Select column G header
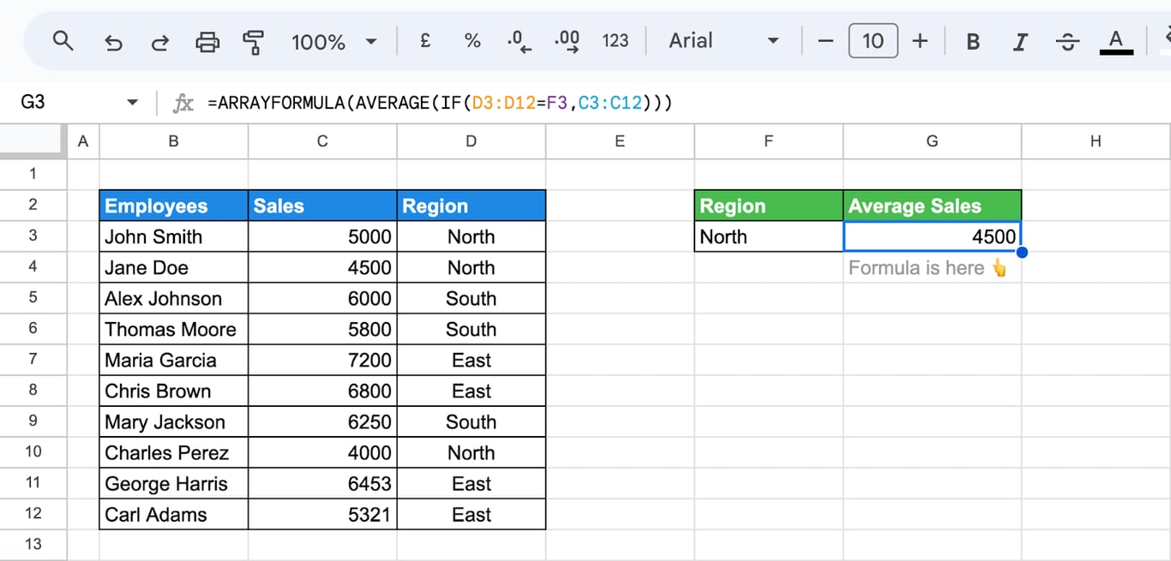Image resolution: width=1171 pixels, height=561 pixels. pyautogui.click(x=932, y=141)
